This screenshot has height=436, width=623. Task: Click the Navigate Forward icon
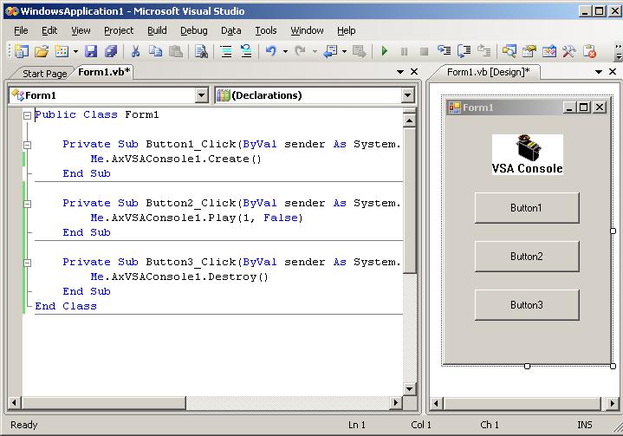[360, 51]
